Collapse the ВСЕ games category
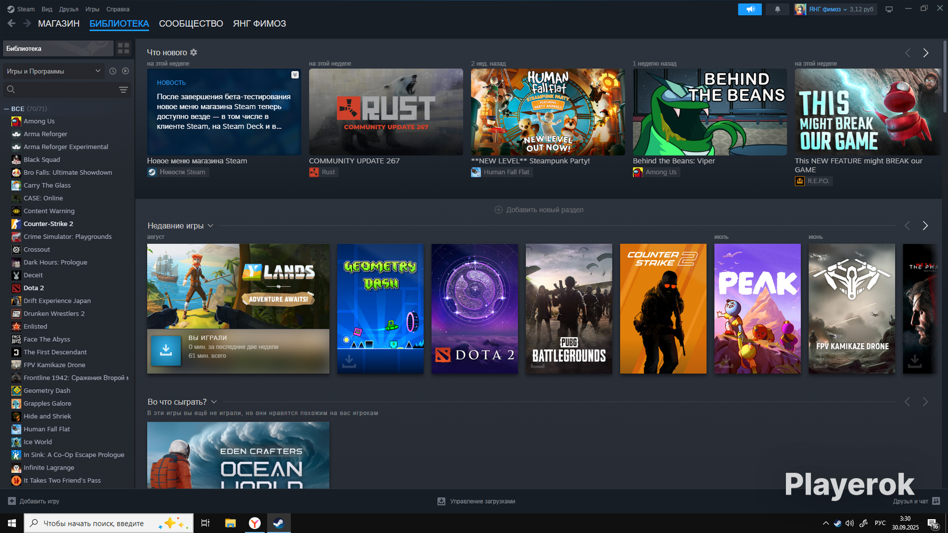Viewport: 948px width, 533px height. coord(6,109)
